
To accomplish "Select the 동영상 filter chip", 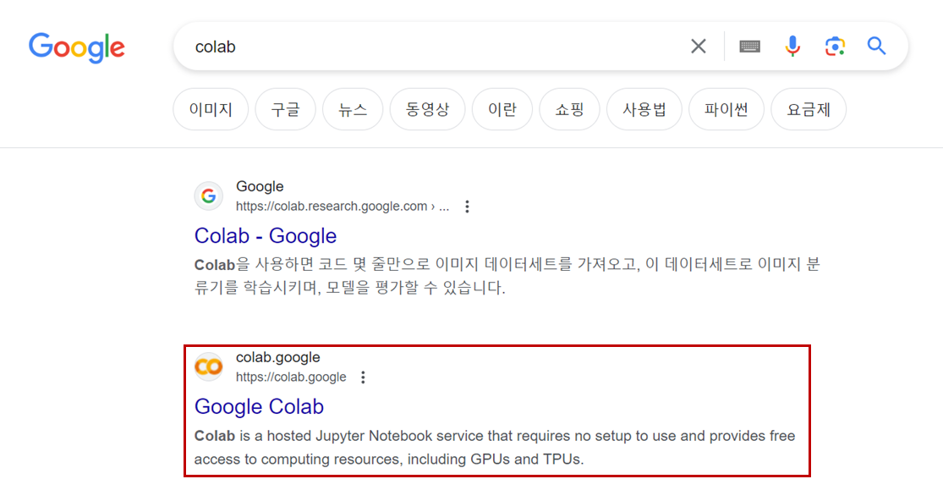I will [x=427, y=109].
